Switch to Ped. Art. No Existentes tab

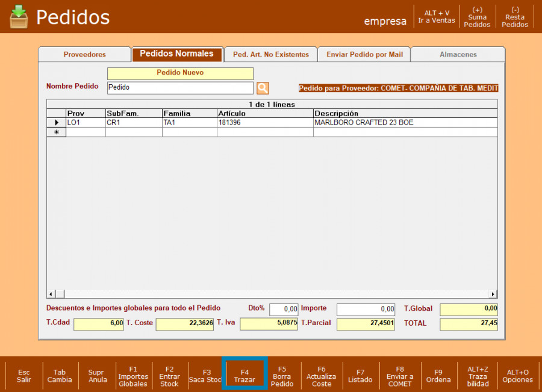[x=270, y=54]
